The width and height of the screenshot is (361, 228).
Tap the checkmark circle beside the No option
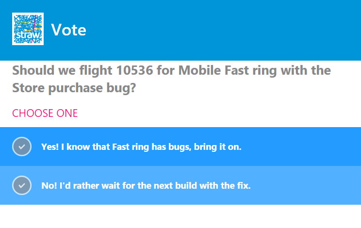tap(22, 185)
